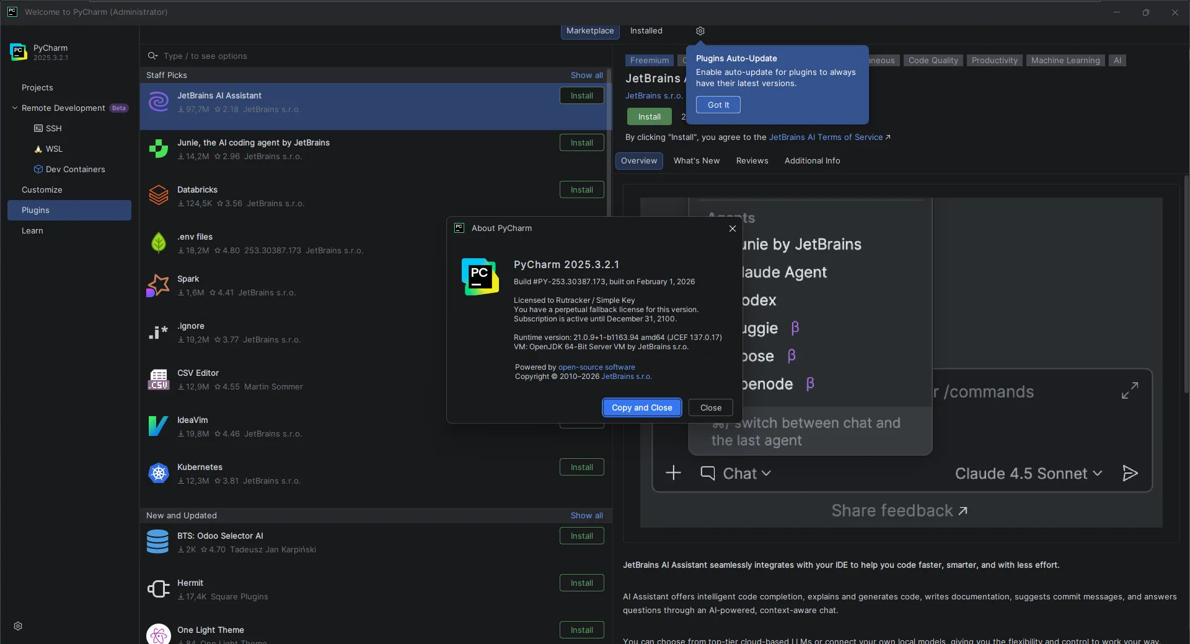Close the About PyCharm dialog with X
This screenshot has width=1190, height=644.
click(732, 228)
